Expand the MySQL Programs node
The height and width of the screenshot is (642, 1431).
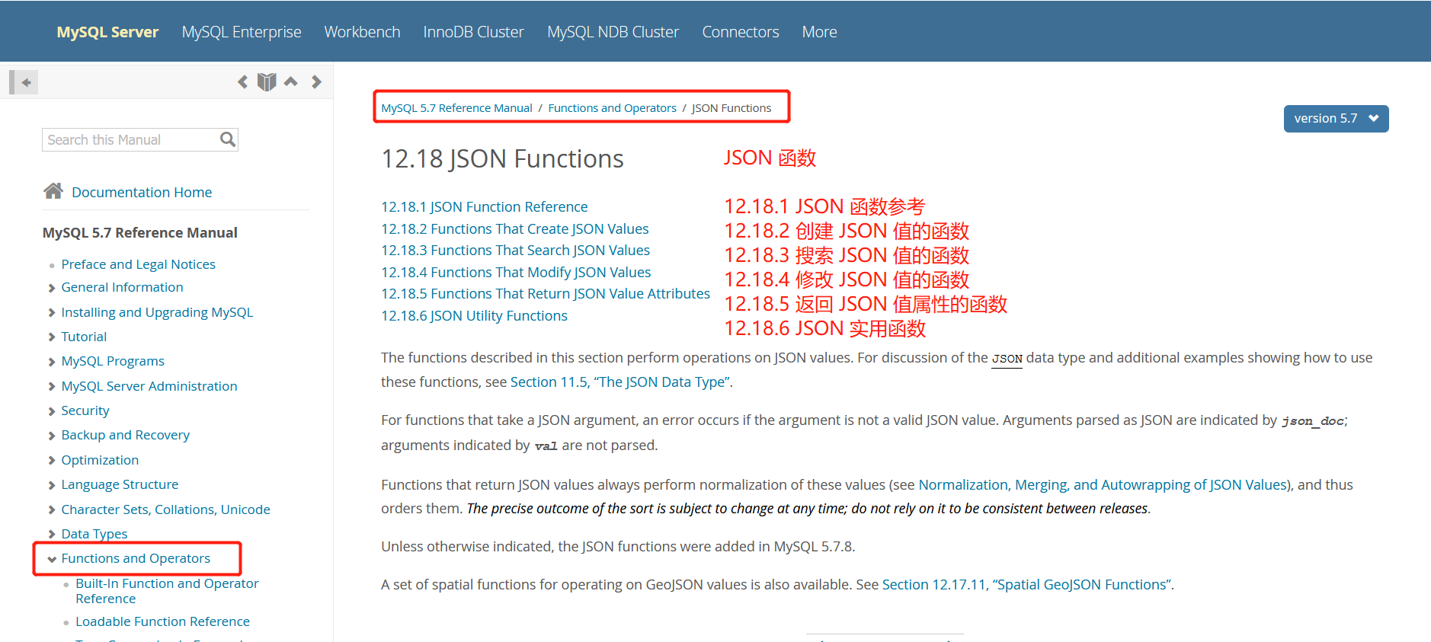pos(52,362)
